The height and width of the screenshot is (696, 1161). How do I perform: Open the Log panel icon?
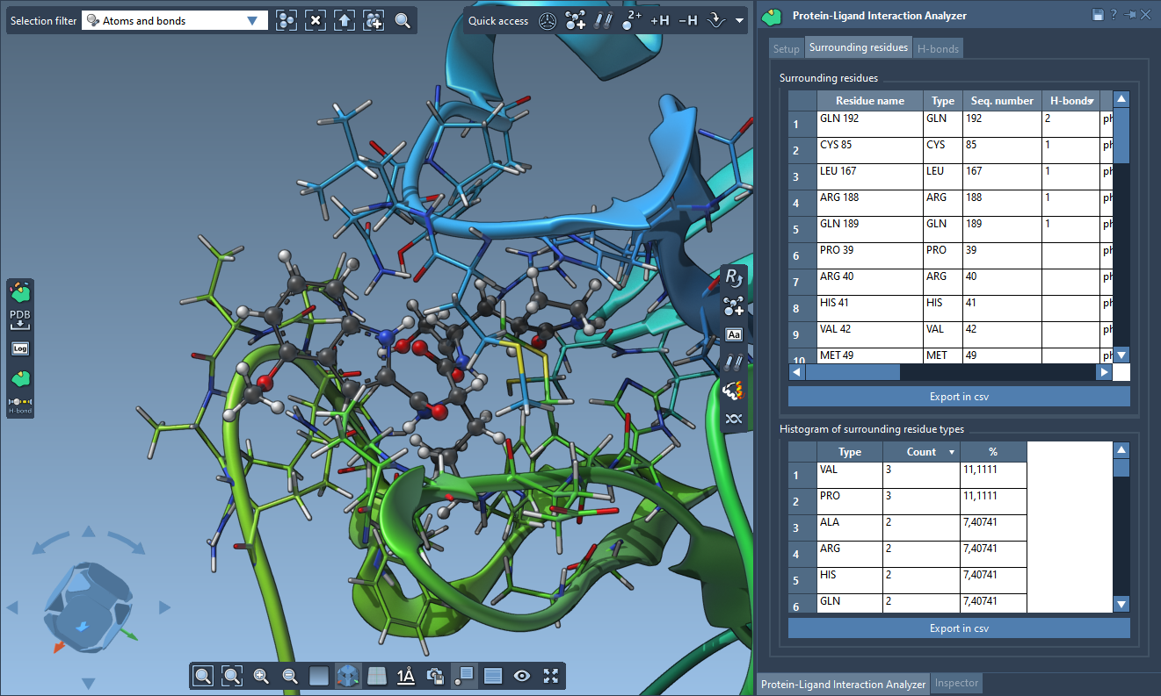coord(20,348)
